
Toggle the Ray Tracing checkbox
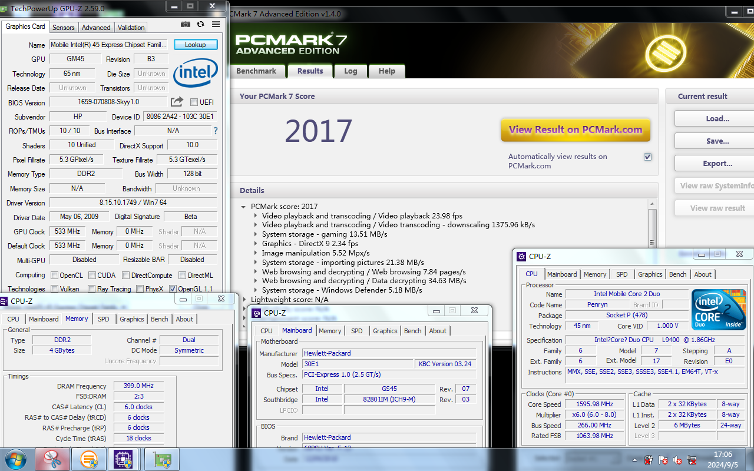point(91,289)
